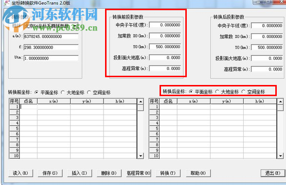Click the x(m) column header in right table
The width and height of the screenshot is (286, 185).
194,101
